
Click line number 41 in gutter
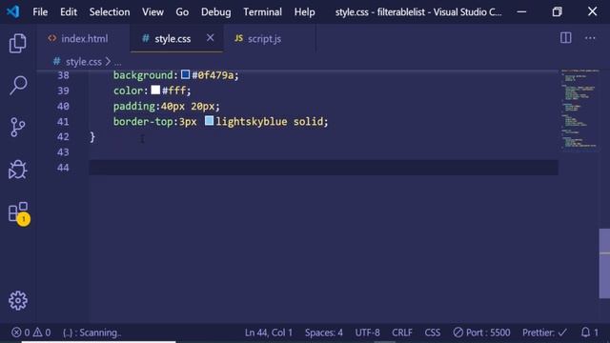(63, 122)
